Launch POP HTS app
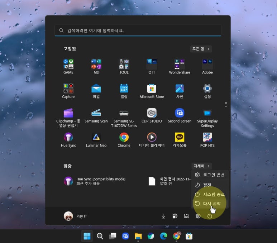This screenshot has height=243, width=277. 207,140
